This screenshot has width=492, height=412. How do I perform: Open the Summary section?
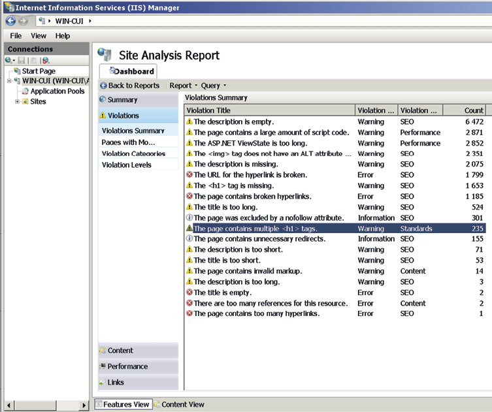coord(139,100)
